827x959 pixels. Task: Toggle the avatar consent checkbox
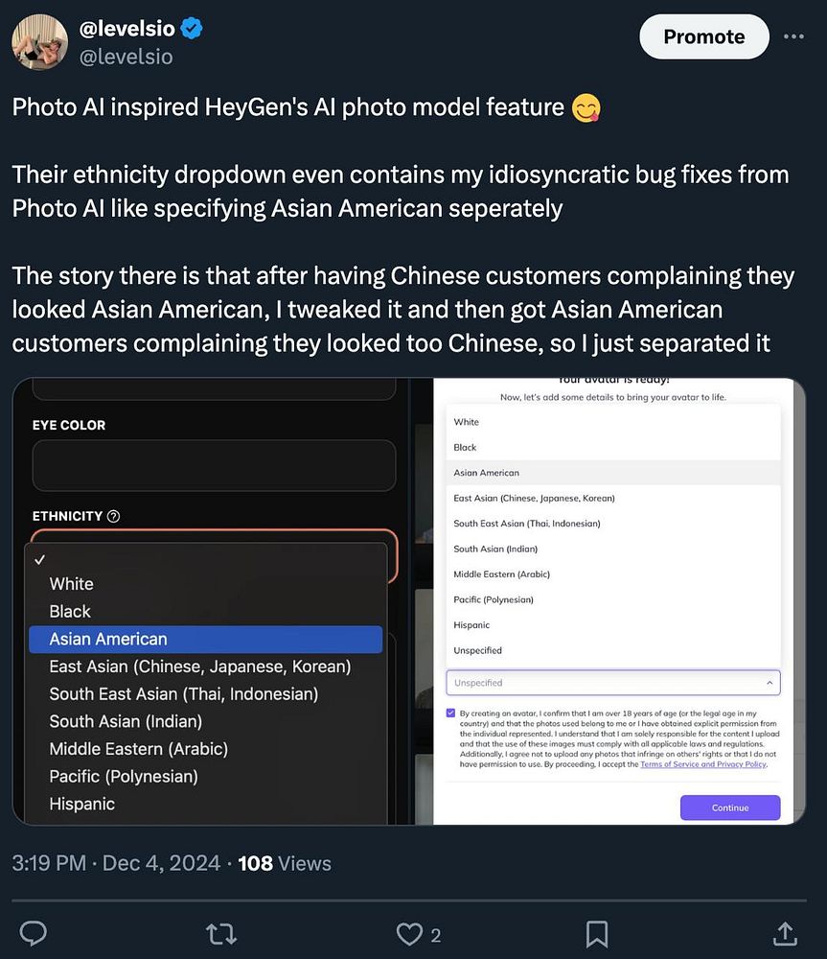(450, 713)
